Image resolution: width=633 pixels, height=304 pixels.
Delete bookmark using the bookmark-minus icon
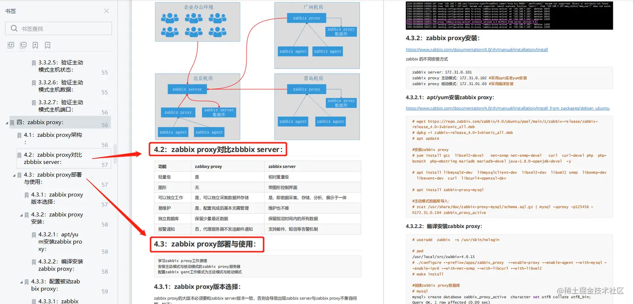pyautogui.click(x=47, y=45)
